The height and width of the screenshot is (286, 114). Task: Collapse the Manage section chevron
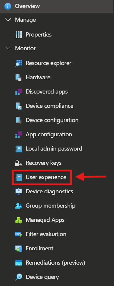[x=8, y=20]
